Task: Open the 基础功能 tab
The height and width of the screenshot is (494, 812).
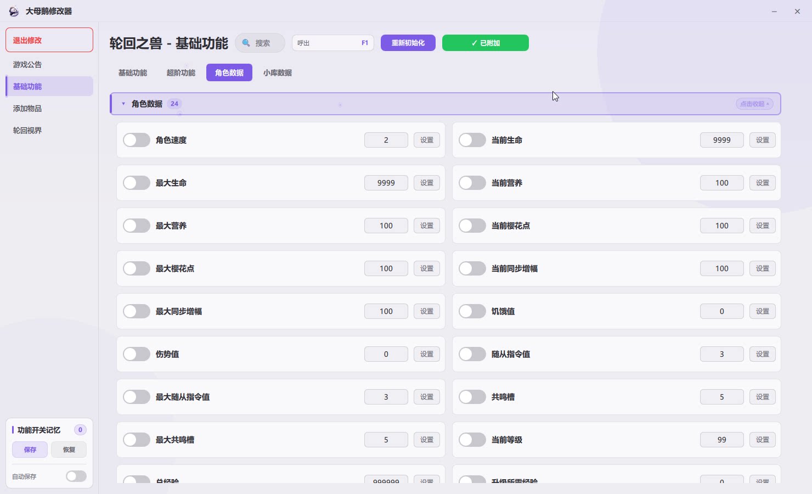Action: click(133, 72)
